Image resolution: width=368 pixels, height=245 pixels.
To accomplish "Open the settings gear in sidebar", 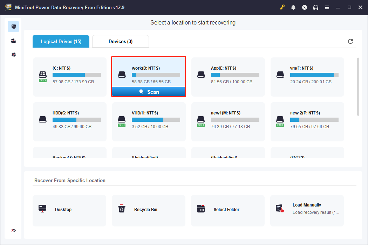I will click(14, 55).
